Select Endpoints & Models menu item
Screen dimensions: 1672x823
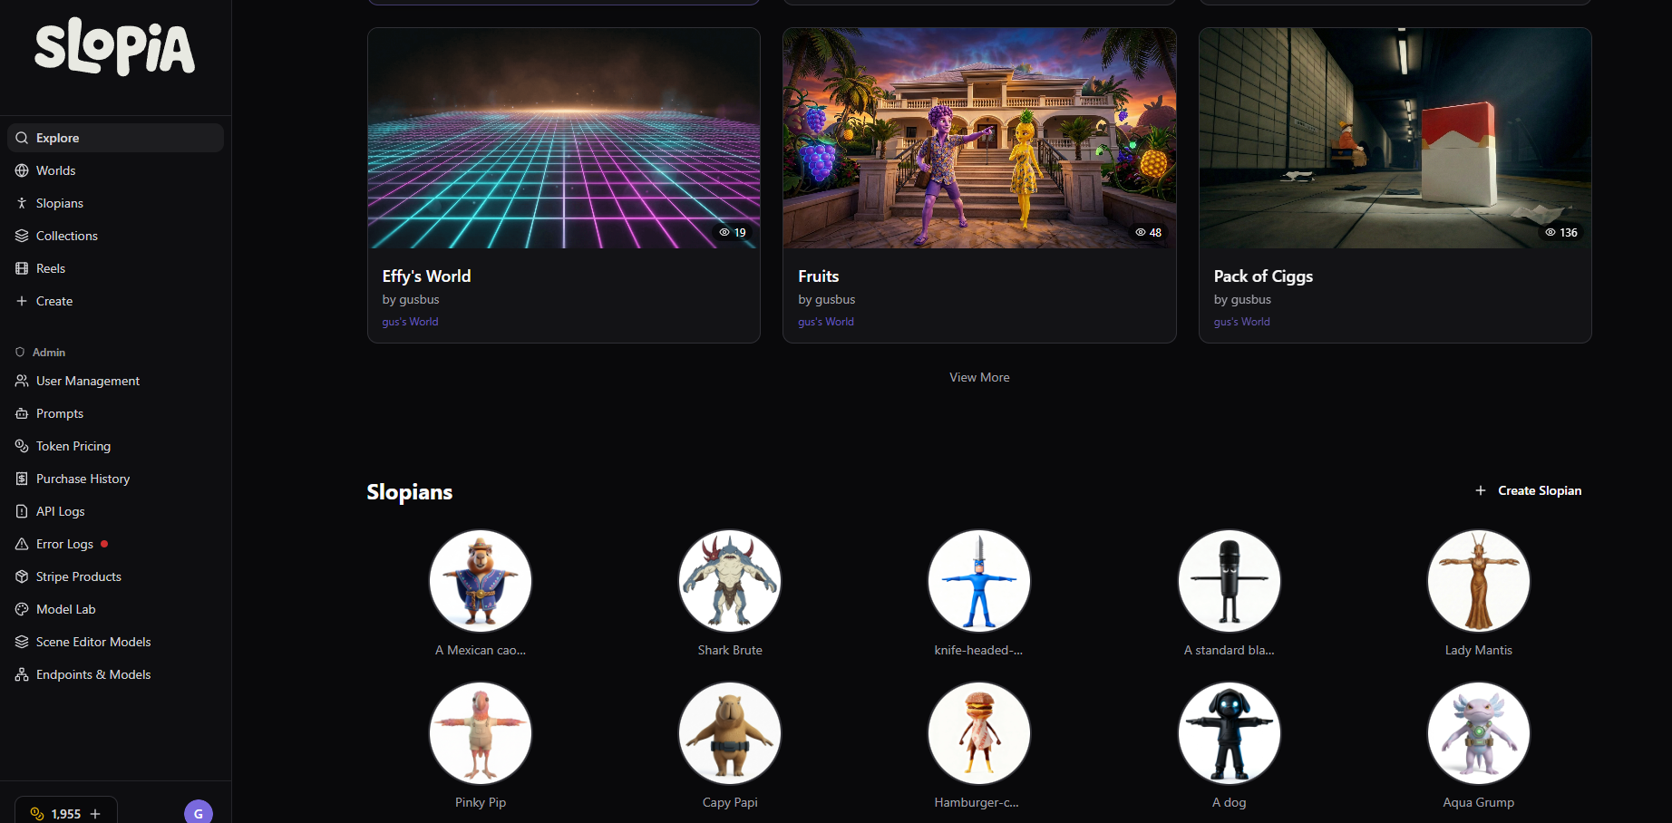coord(92,674)
